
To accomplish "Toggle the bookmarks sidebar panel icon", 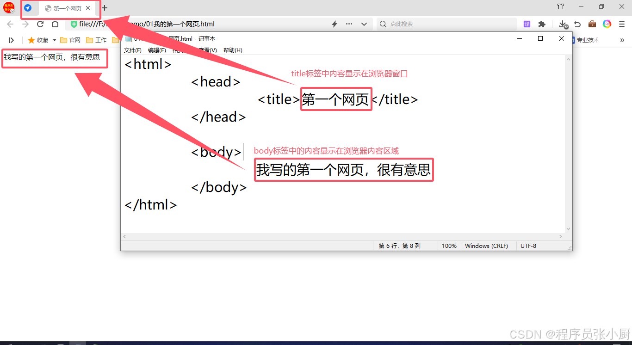I will (12, 40).
